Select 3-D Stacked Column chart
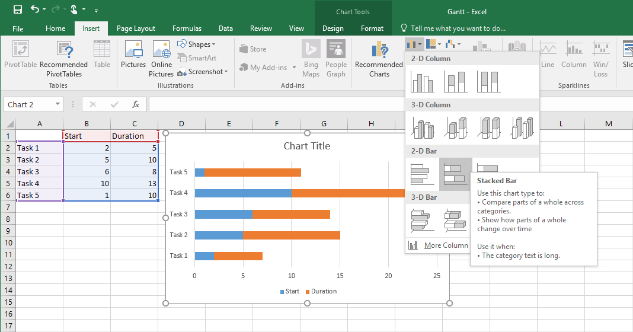 (455, 127)
